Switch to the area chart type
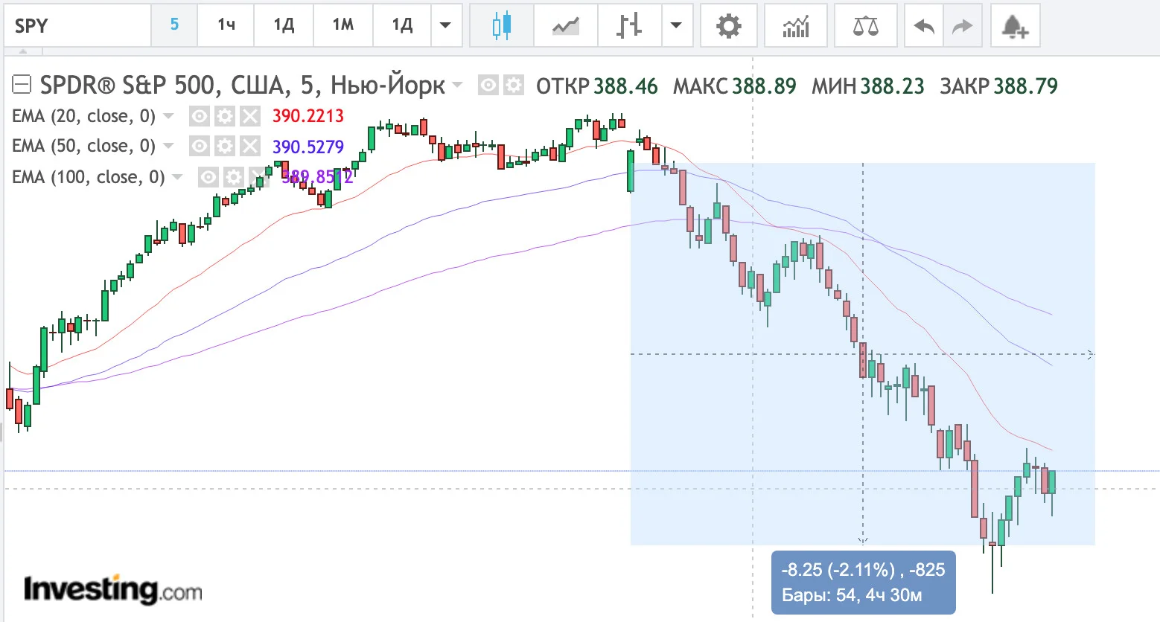The height and width of the screenshot is (622, 1160). (566, 26)
